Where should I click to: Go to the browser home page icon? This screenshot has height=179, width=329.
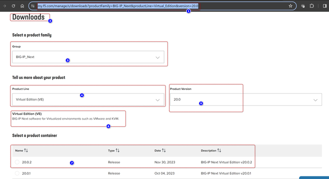(x=22, y=6)
